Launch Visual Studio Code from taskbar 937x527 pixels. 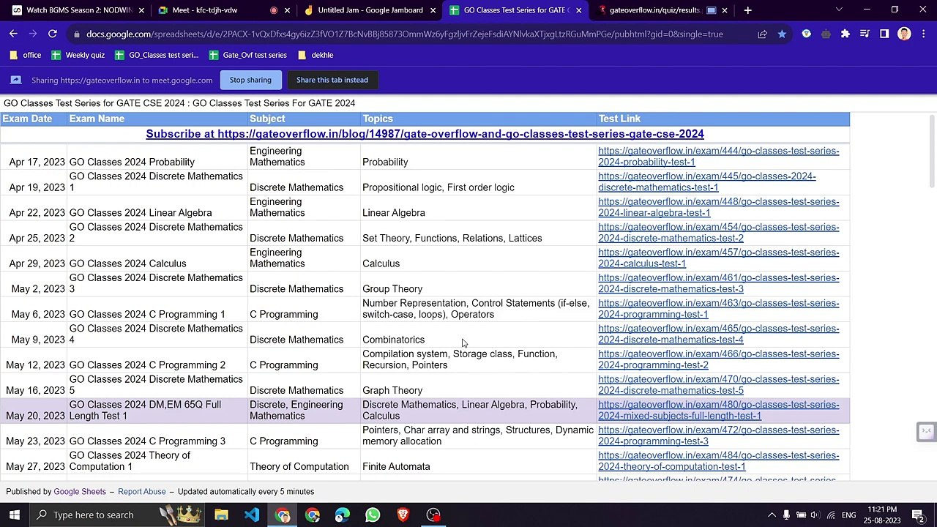[x=252, y=515]
